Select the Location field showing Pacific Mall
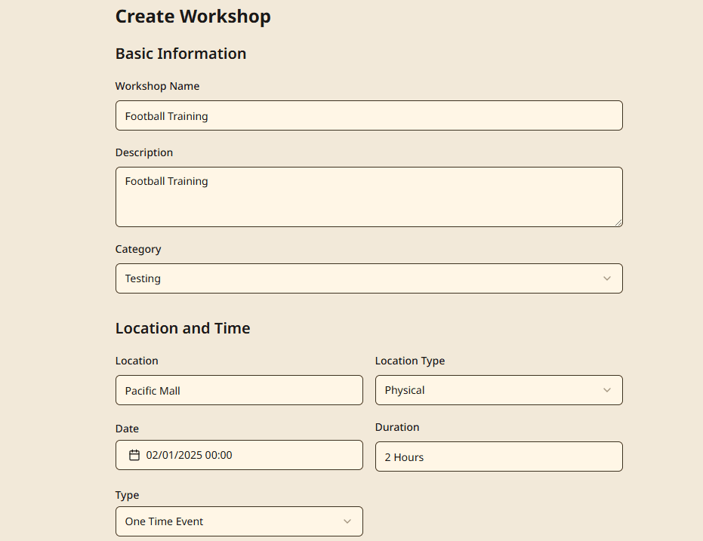703x541 pixels. tap(239, 390)
